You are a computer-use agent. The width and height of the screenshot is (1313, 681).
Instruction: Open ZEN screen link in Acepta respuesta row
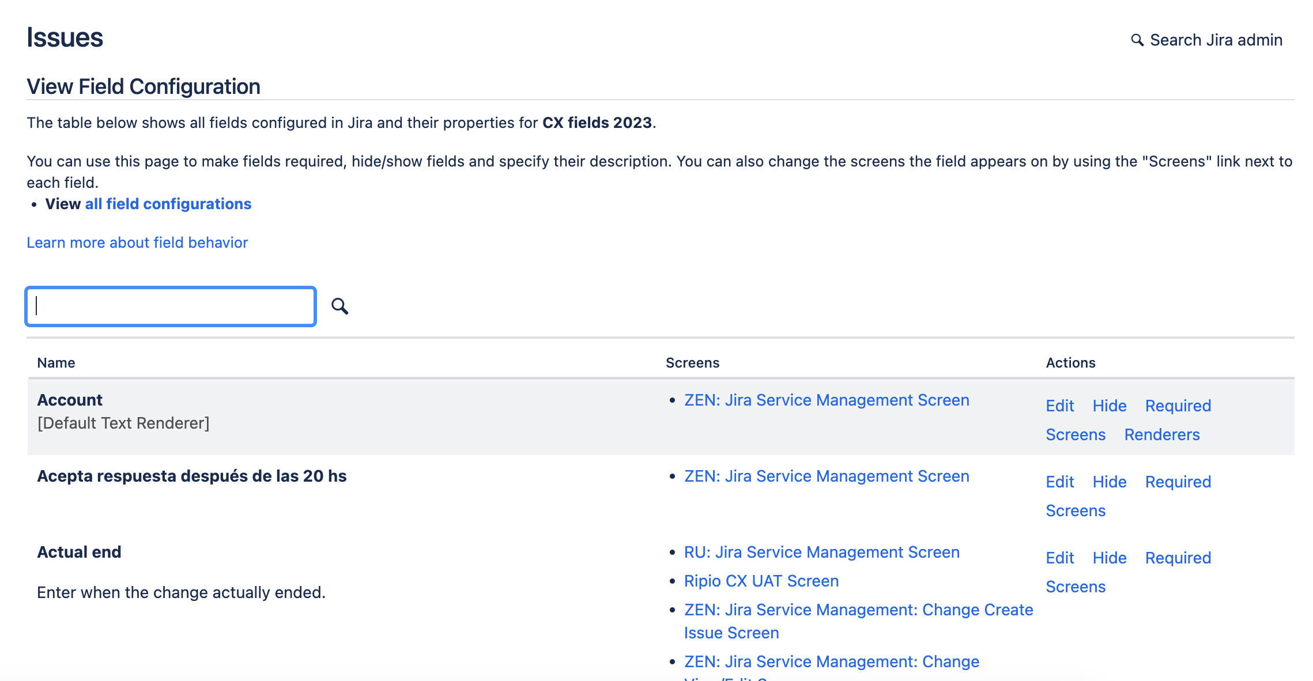[827, 476]
